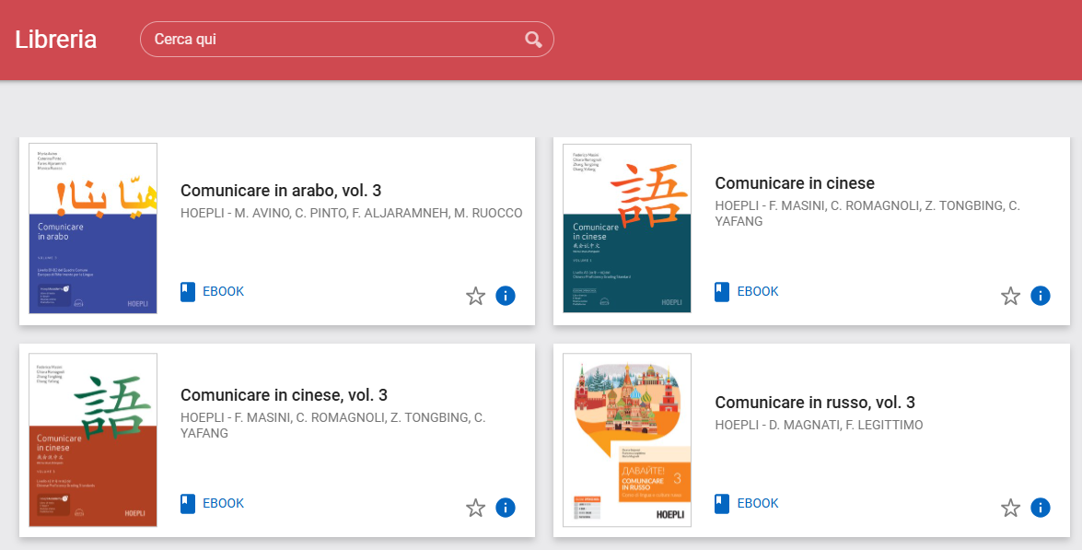Open info for Comunicare in cinese
The height and width of the screenshot is (550, 1082).
click(x=1040, y=296)
